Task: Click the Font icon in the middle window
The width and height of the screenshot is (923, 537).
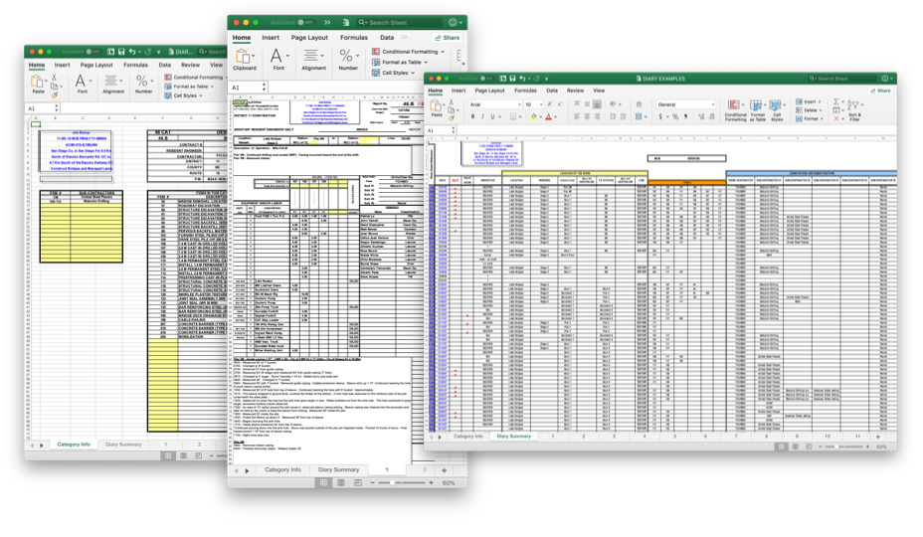Action: [277, 56]
